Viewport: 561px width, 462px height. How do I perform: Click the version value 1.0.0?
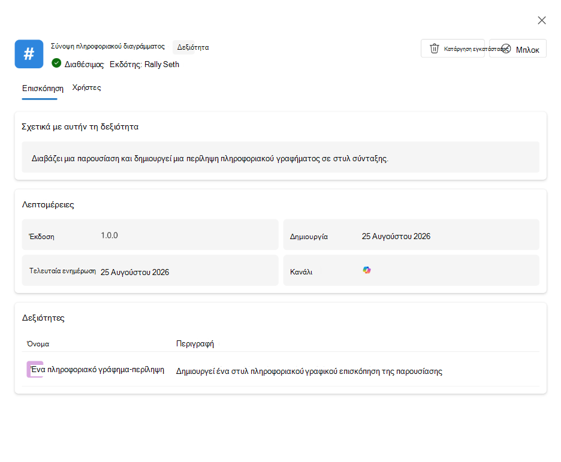[x=109, y=235]
